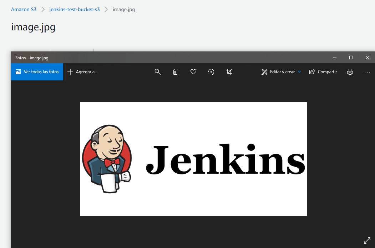Click the Jenkins logo image

coord(193,159)
